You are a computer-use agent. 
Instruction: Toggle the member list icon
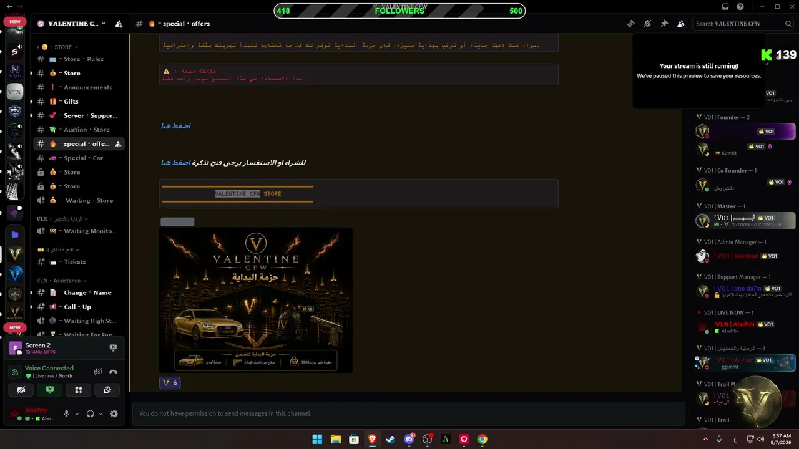[680, 24]
